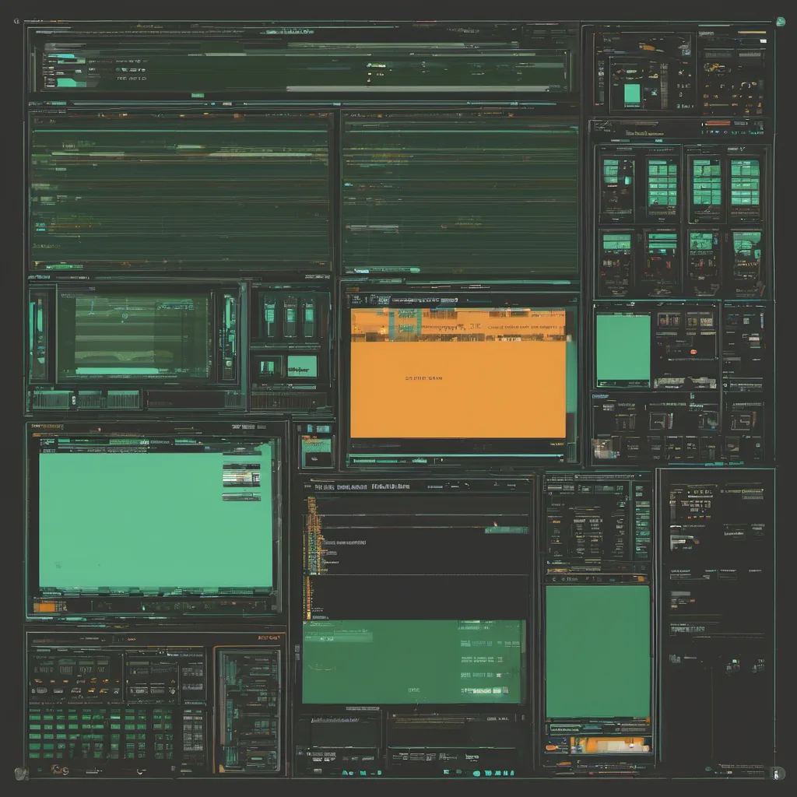Click the gray badge icon in bottom-left corner
The height and width of the screenshot is (797, 797).
[21, 773]
